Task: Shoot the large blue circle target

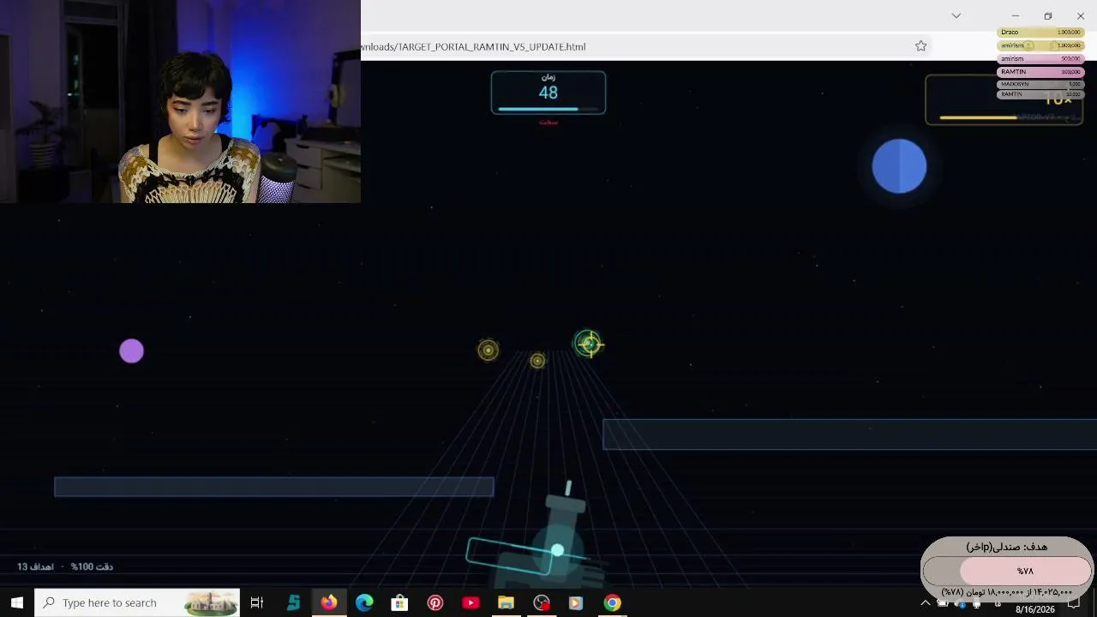Action: click(899, 166)
